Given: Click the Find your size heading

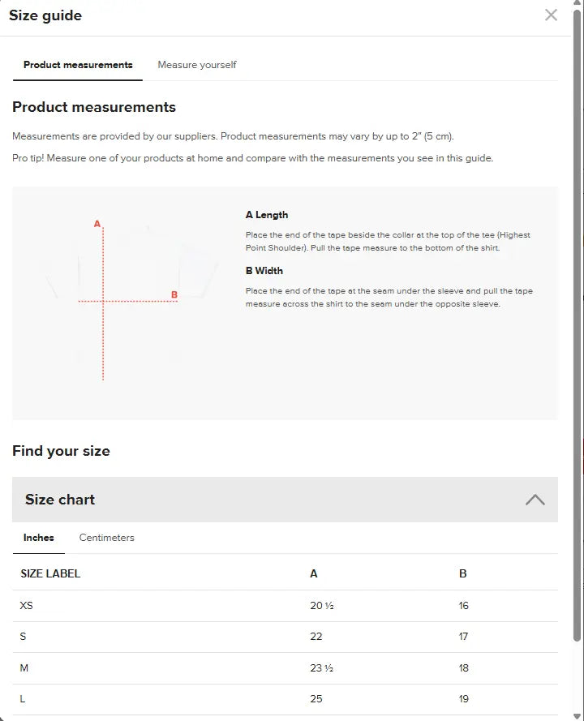Looking at the screenshot, I should click(x=61, y=451).
